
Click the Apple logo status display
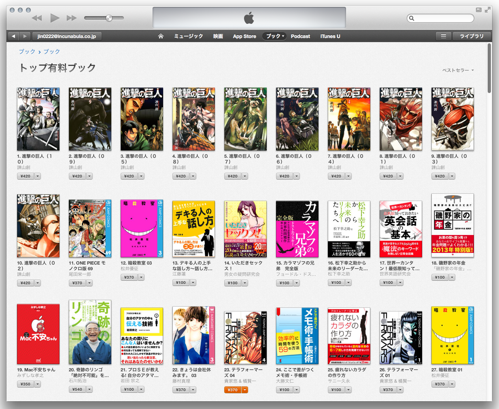click(249, 18)
